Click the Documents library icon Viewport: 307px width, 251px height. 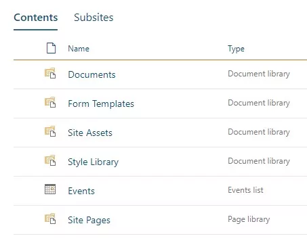tap(50, 73)
